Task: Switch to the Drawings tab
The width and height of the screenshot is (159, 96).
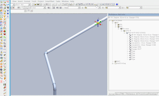Action: 153,94
